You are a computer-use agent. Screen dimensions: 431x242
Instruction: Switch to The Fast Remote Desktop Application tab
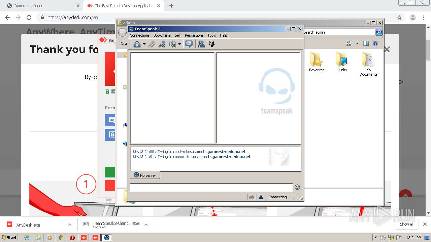click(123, 6)
